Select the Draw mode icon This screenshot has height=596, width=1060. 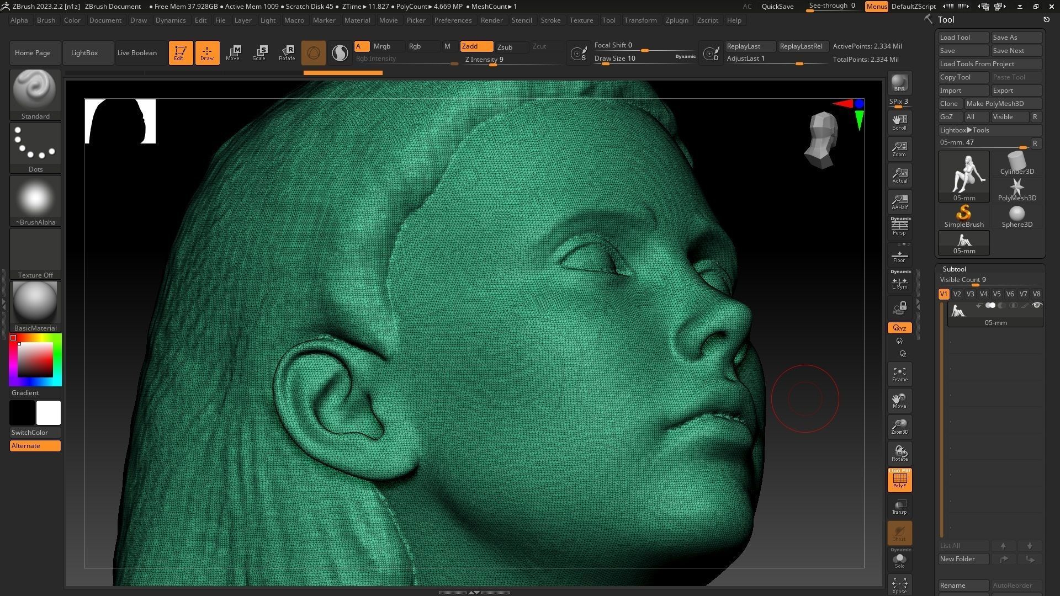pos(207,53)
